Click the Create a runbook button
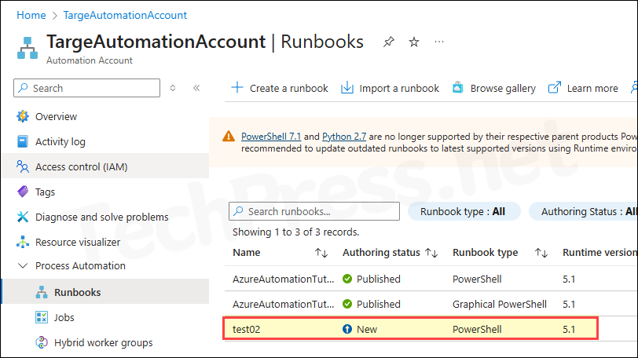 pos(280,88)
